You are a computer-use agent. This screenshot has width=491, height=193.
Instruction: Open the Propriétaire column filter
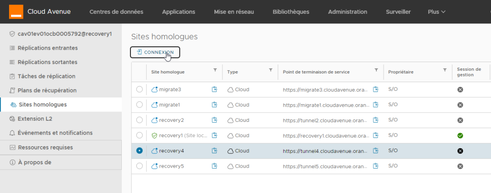coord(445,70)
